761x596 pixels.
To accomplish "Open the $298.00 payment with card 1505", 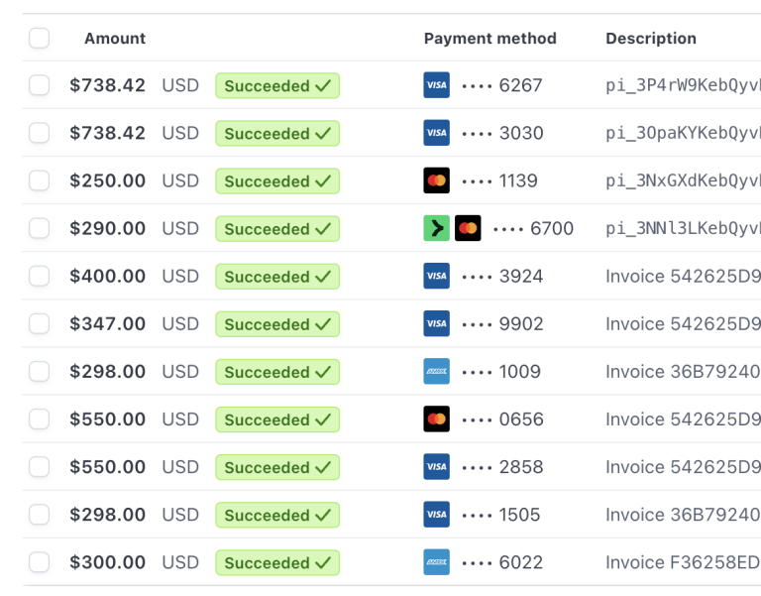I will click(391, 515).
